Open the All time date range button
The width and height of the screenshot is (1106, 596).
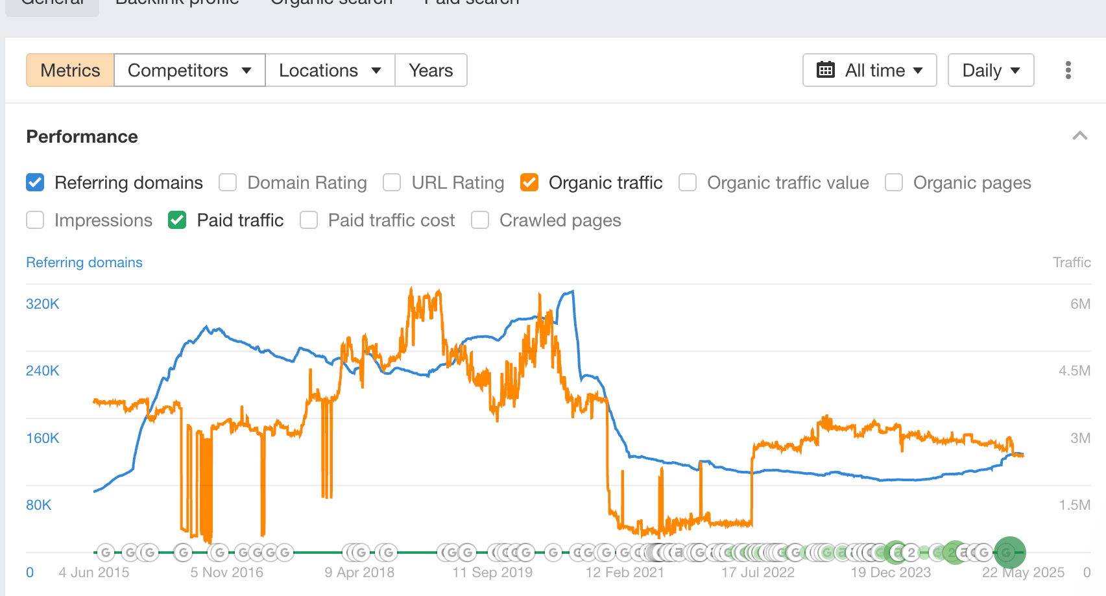tap(869, 70)
